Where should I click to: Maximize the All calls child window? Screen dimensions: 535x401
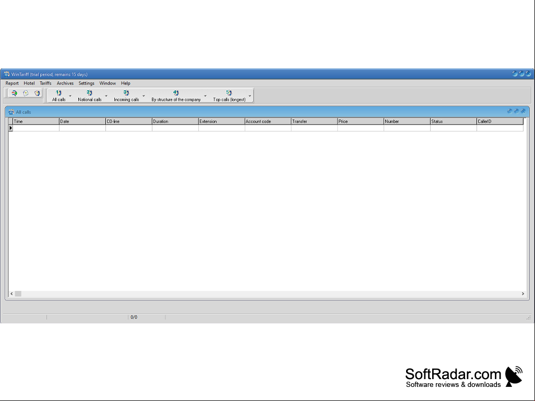pos(516,111)
